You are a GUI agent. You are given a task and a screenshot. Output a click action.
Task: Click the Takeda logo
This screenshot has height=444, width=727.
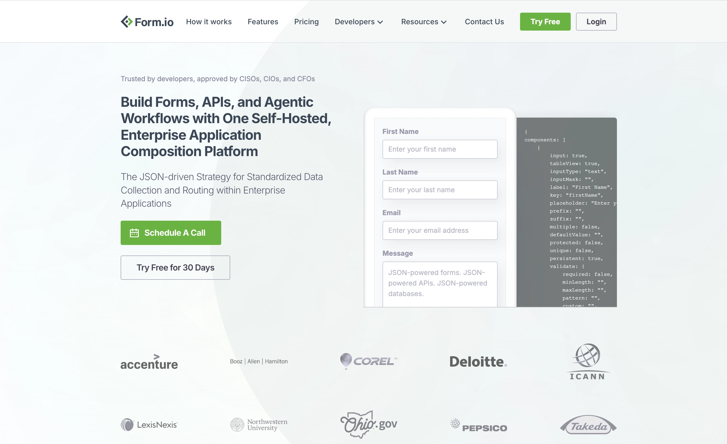tap(588, 424)
